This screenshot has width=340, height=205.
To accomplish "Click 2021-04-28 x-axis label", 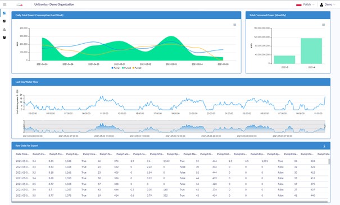I will click(x=42, y=64).
